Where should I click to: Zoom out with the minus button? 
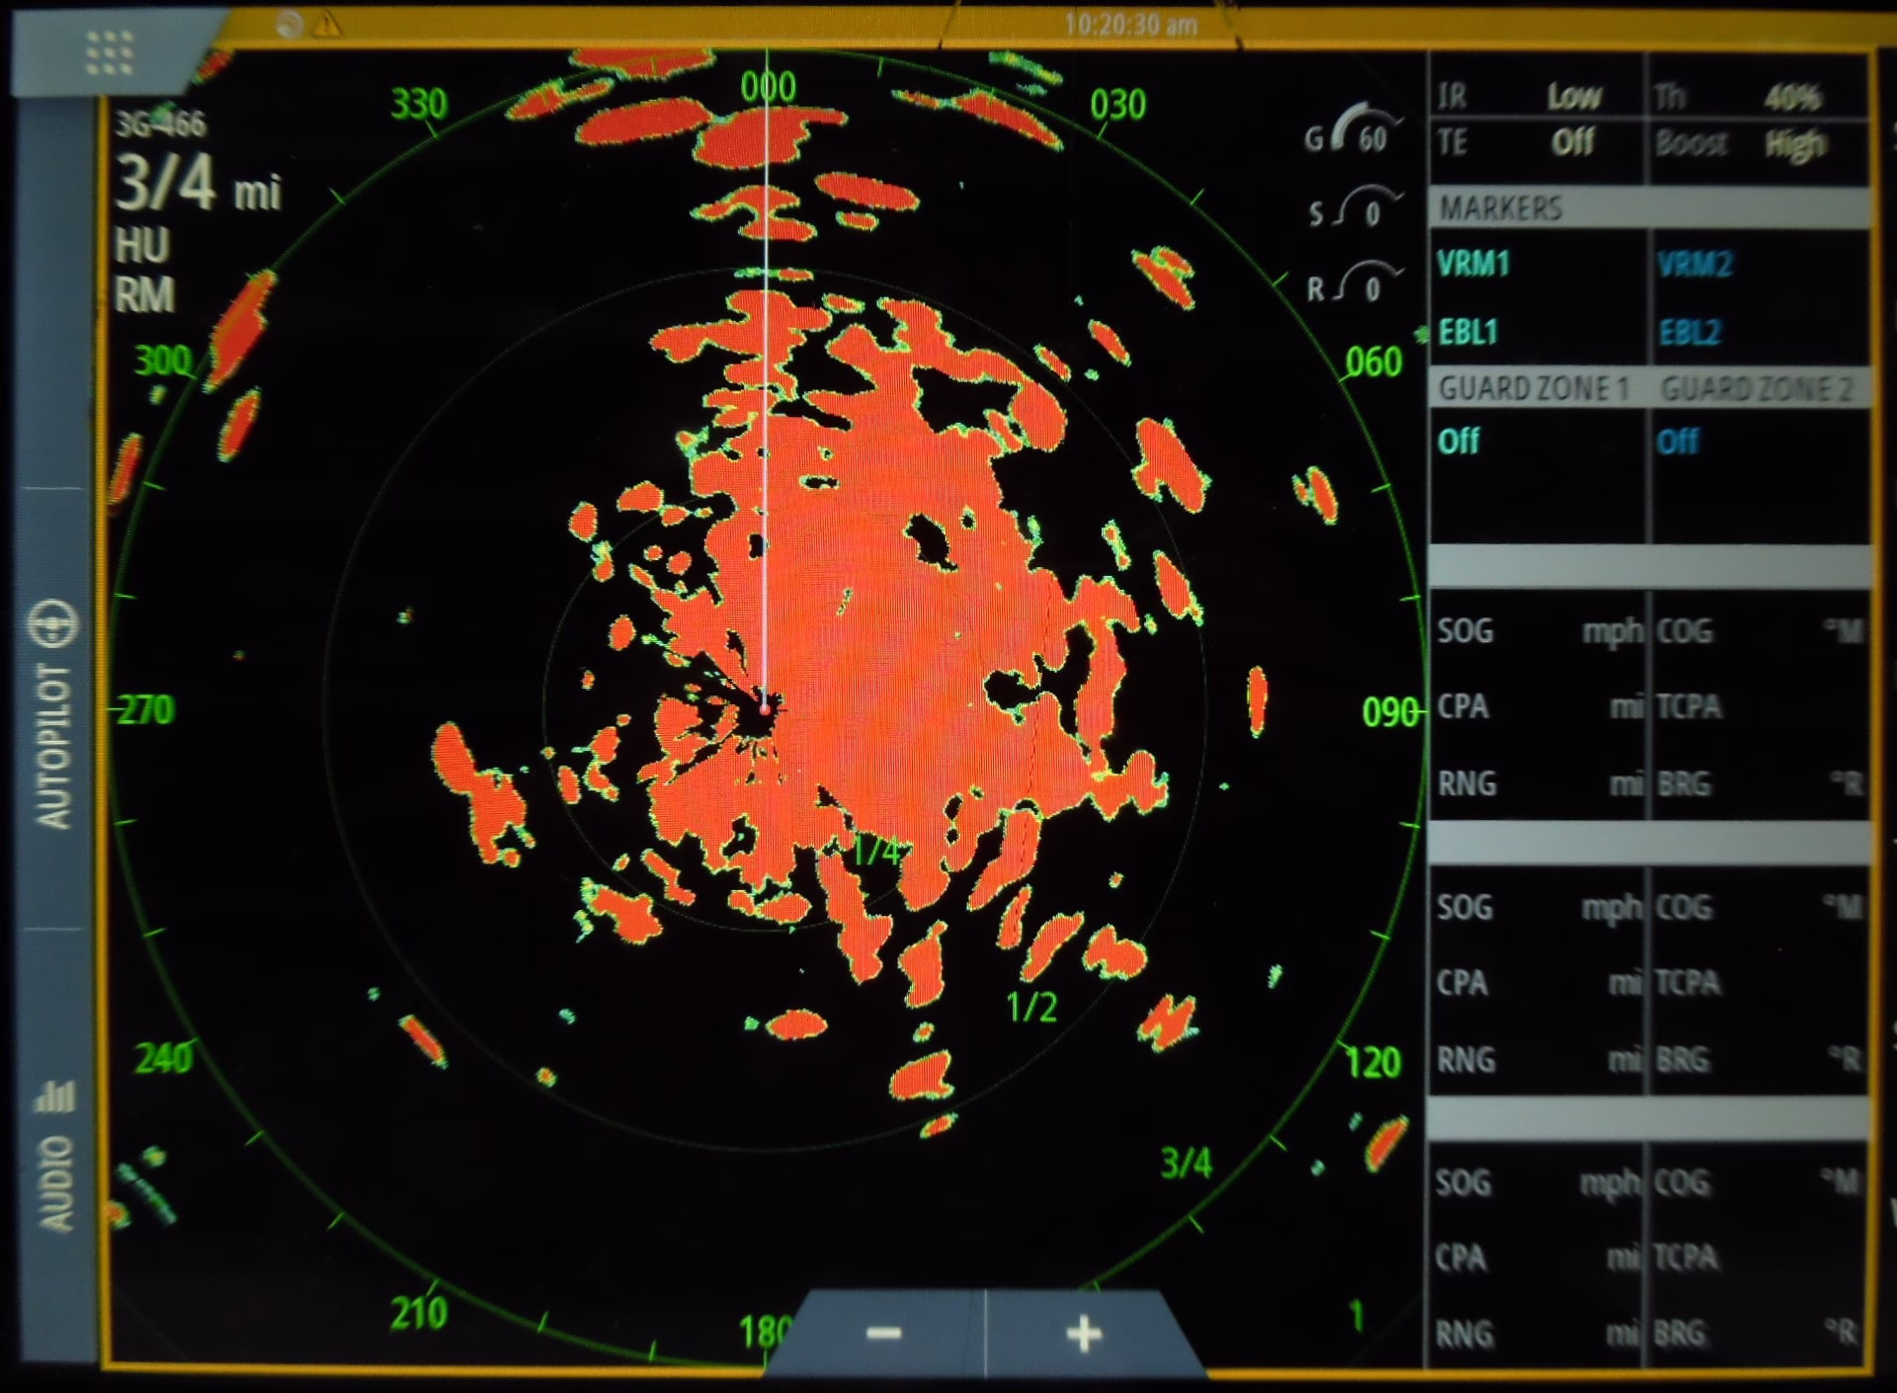tap(883, 1334)
